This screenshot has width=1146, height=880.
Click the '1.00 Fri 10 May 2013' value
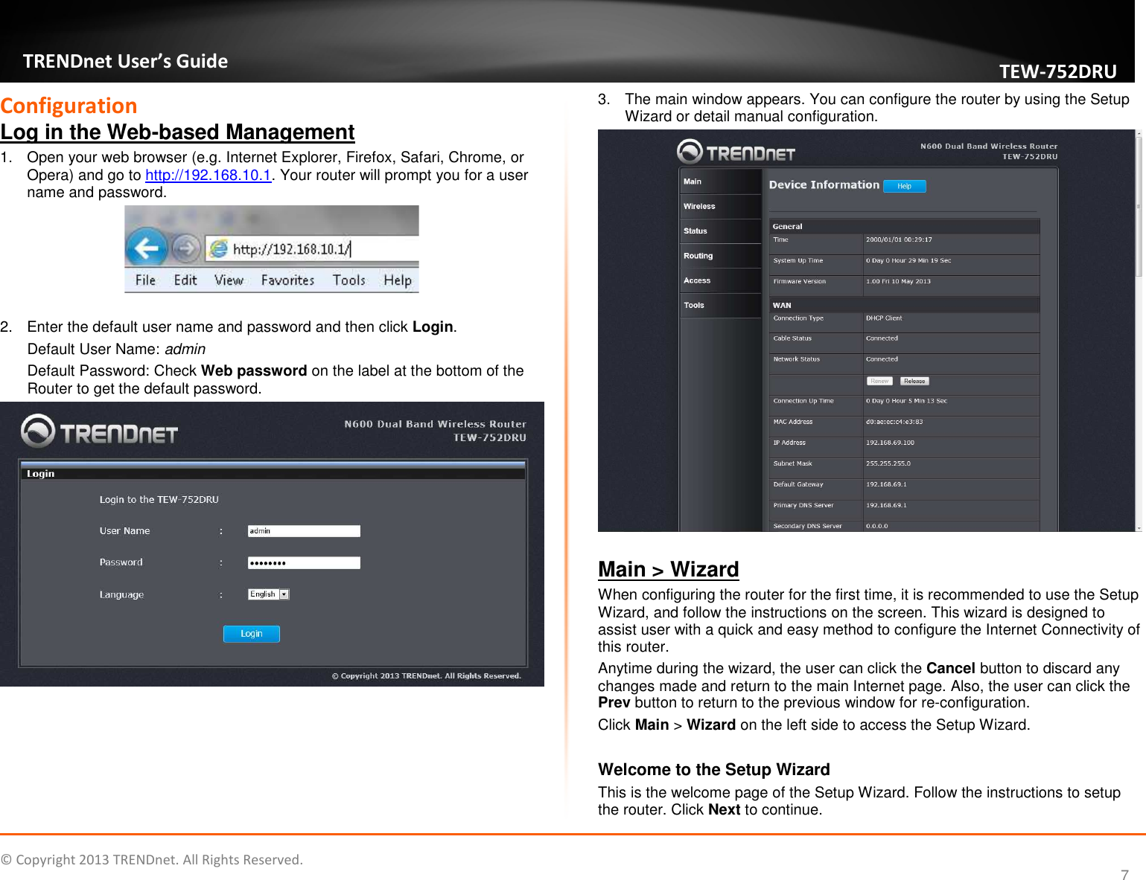pyautogui.click(x=898, y=281)
